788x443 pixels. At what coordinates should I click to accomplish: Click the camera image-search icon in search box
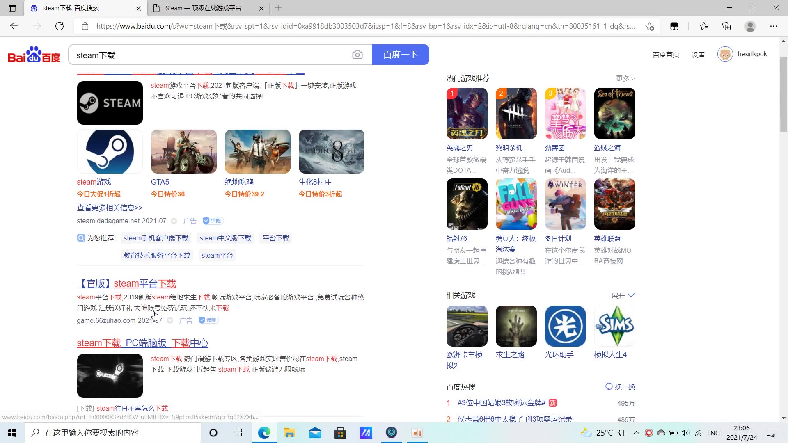[357, 55]
